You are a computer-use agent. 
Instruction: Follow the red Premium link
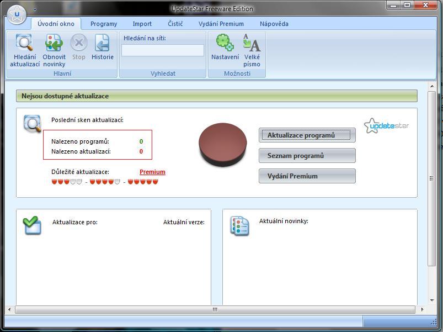click(152, 172)
